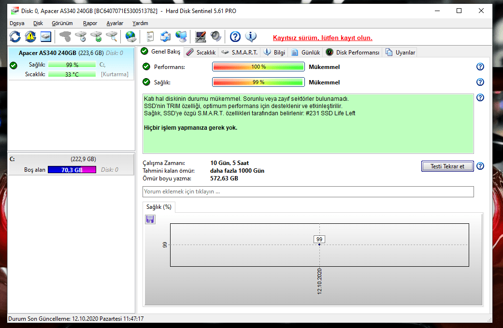Click the floppy save icon on health graph
The image size is (503, 328).
pyautogui.click(x=150, y=219)
